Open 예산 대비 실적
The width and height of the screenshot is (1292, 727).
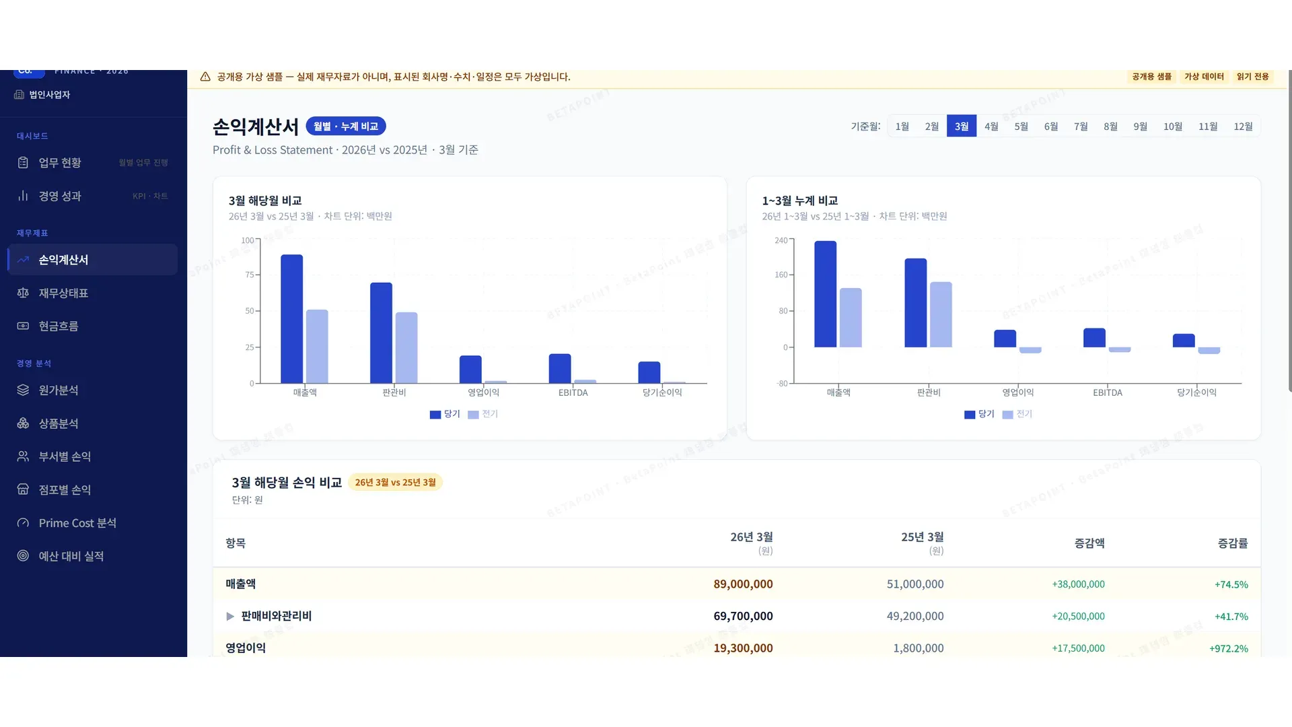pos(93,556)
